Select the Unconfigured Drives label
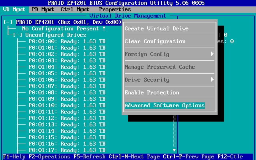The height and width of the screenshot is (160, 256). click(56, 35)
